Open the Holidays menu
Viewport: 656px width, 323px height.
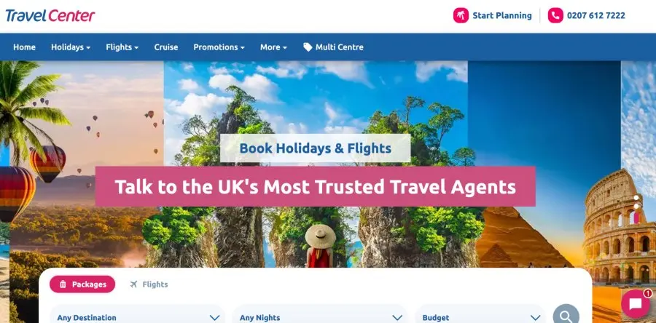tap(71, 47)
